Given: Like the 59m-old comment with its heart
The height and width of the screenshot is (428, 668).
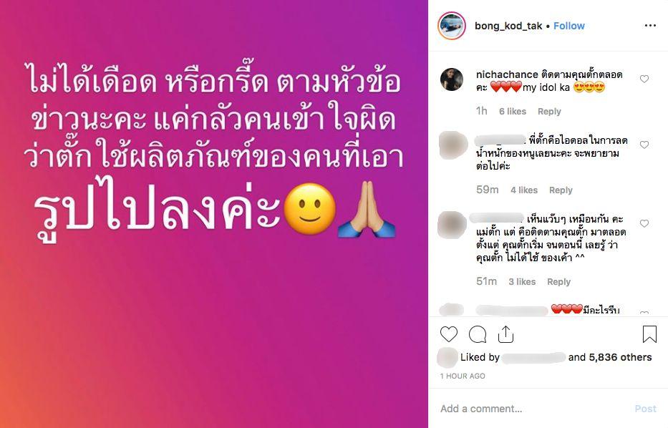Looking at the screenshot, I should pyautogui.click(x=644, y=145).
